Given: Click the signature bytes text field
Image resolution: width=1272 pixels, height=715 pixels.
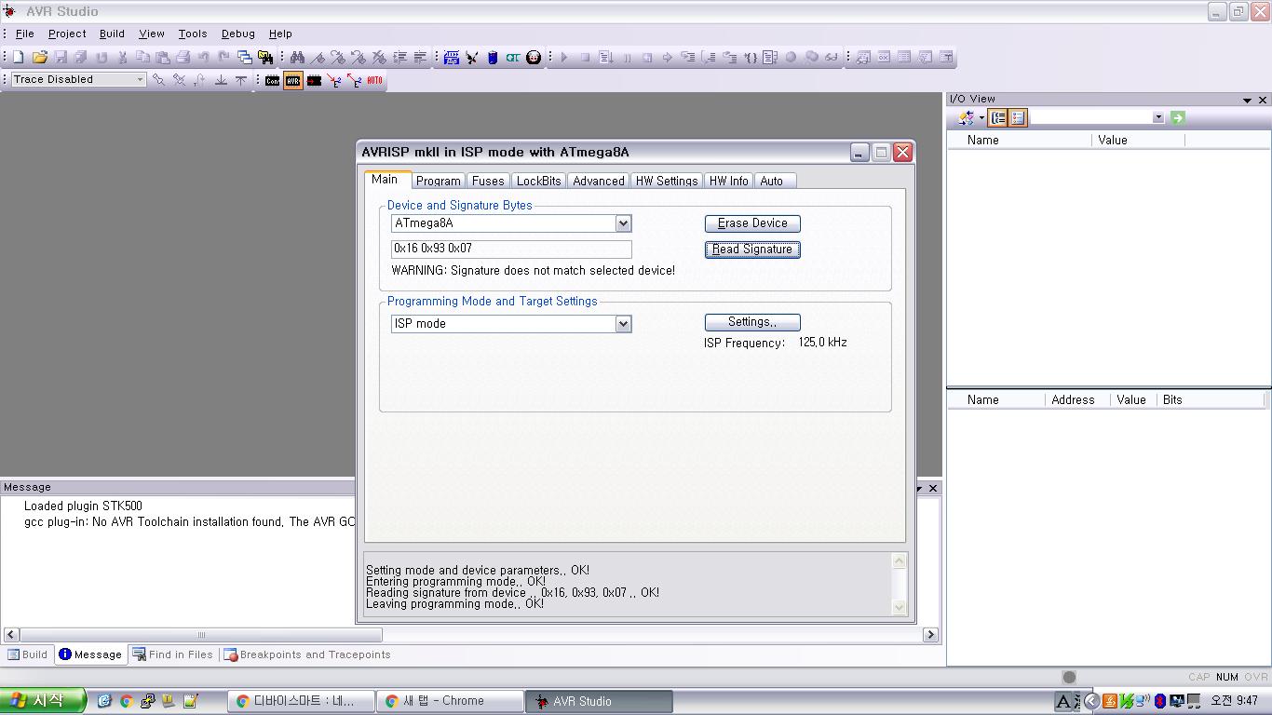Looking at the screenshot, I should [x=510, y=249].
